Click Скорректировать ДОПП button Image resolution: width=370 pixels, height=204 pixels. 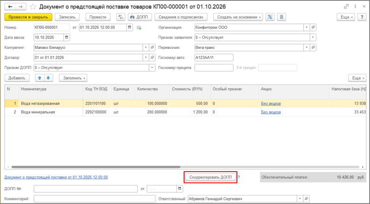pos(211,177)
